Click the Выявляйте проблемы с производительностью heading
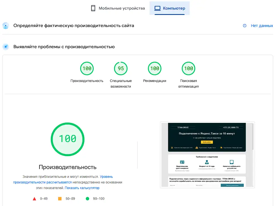The width and height of the screenshot is (276, 206). point(64,47)
